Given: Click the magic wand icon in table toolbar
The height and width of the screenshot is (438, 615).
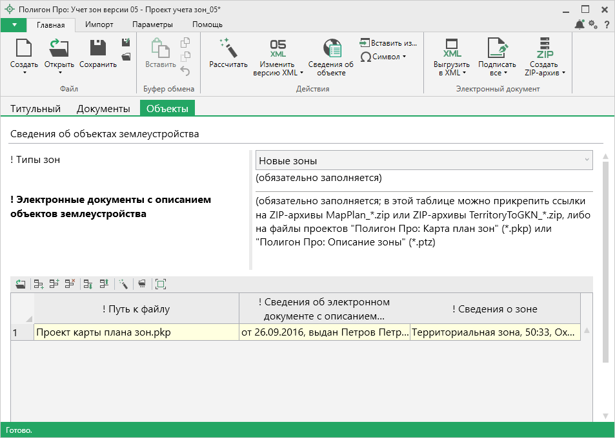Looking at the screenshot, I should coord(123,283).
